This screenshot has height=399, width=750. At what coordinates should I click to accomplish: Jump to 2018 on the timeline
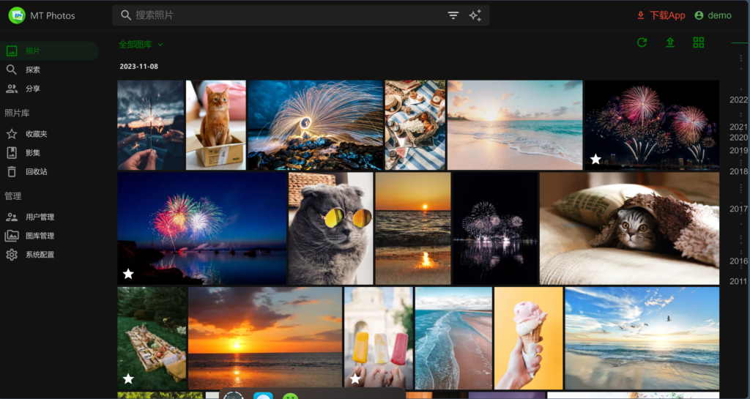738,171
